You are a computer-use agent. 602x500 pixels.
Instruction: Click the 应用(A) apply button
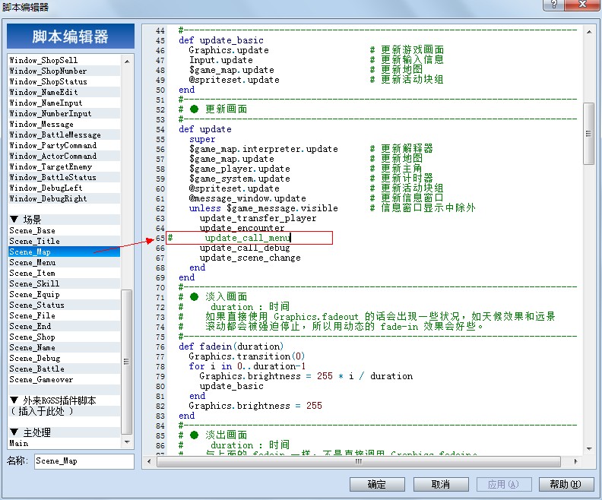(x=503, y=484)
